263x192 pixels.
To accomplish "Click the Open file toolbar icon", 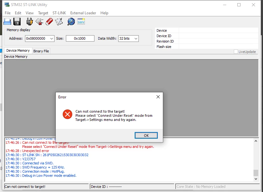I will [x=7, y=22].
